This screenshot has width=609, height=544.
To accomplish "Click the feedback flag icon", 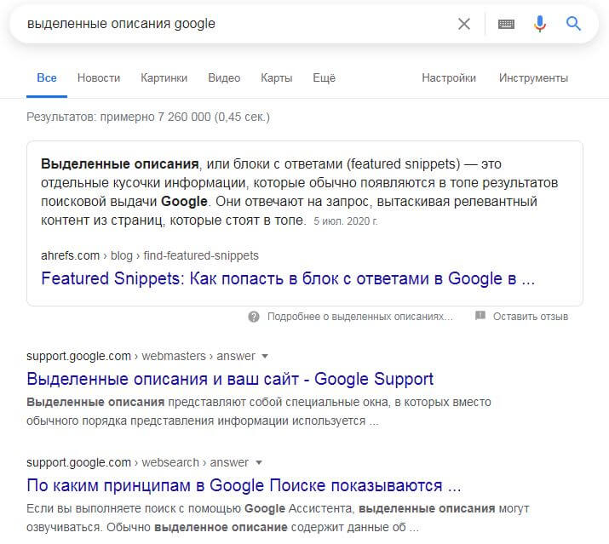I will click(480, 316).
